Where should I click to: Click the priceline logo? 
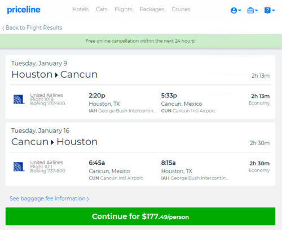pyautogui.click(x=24, y=10)
